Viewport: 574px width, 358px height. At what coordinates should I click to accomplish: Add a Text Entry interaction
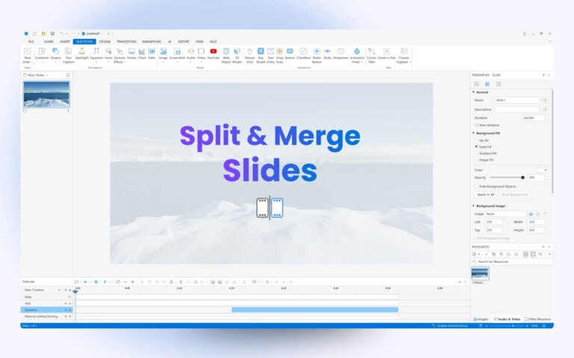pyautogui.click(x=271, y=55)
